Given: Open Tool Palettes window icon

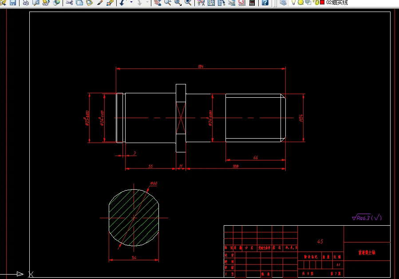Looking at the screenshot, I should tap(221, 3).
